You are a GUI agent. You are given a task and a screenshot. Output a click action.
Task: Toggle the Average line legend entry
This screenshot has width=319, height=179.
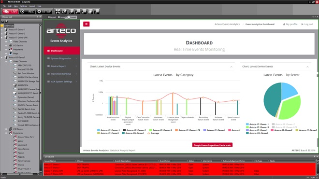(x=153, y=133)
